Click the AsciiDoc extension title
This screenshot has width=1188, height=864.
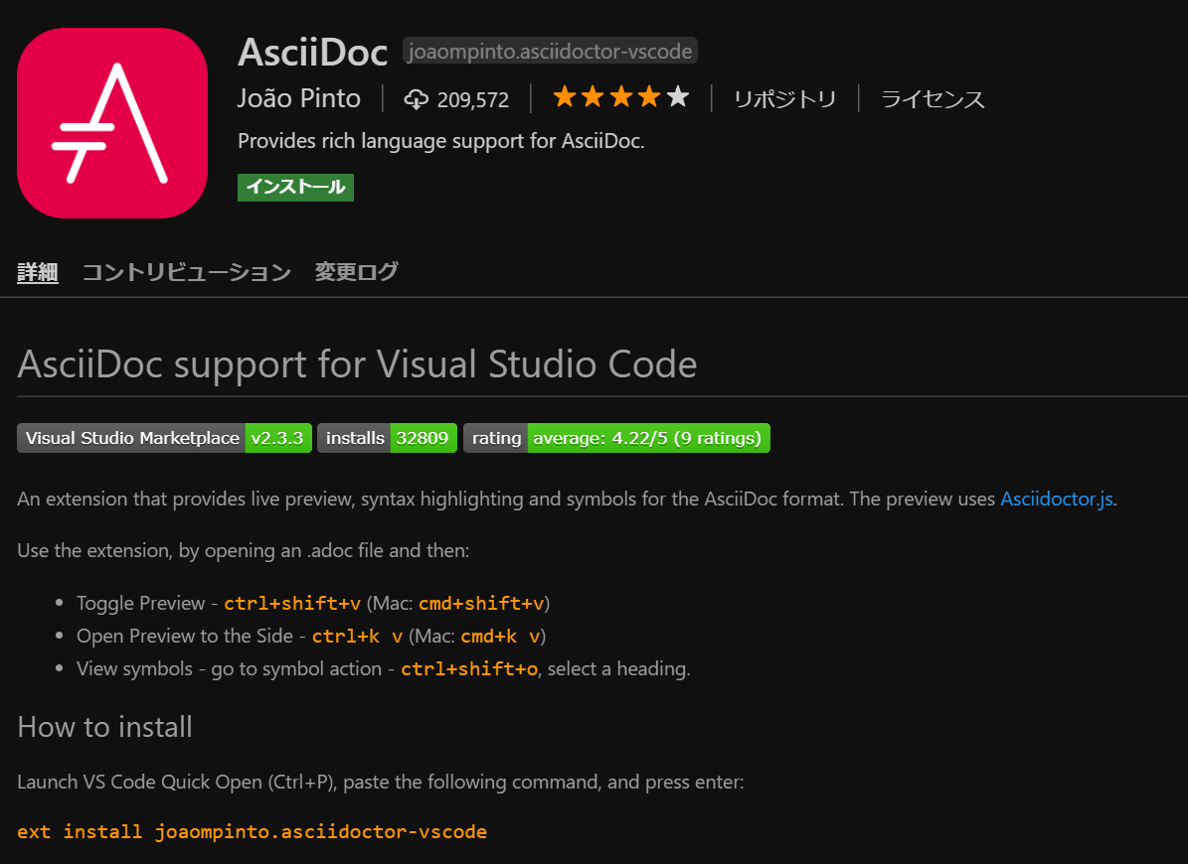[313, 52]
